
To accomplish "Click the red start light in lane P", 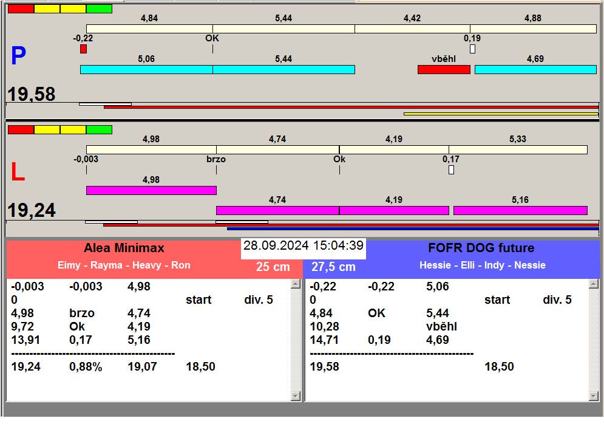I will 21,9.
